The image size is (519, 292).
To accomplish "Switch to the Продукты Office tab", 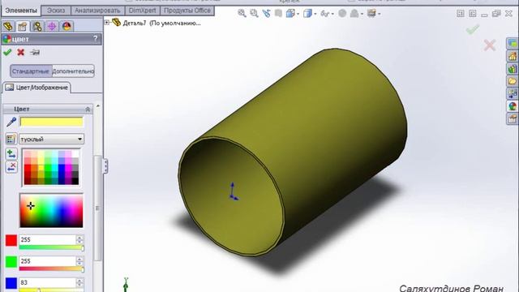I will (187, 11).
